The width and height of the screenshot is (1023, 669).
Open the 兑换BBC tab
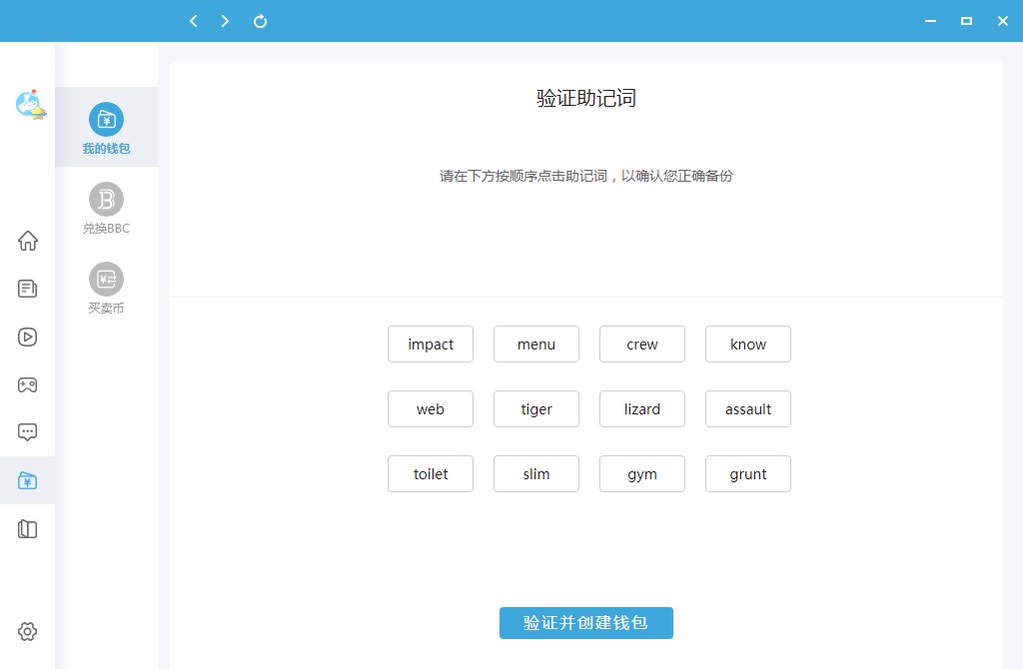pyautogui.click(x=106, y=208)
